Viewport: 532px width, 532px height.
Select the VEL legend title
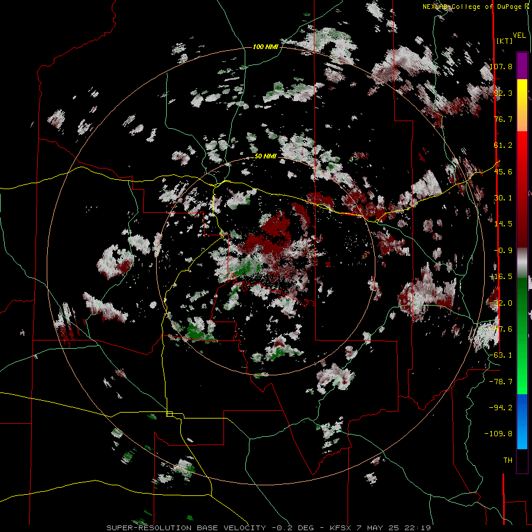pos(519,35)
